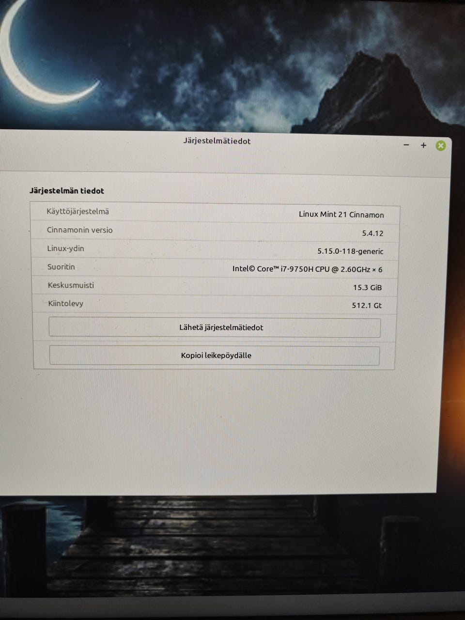Minimize the Järjestelmätiedot window
Viewport: 465px width, 620px height.
tap(406, 145)
